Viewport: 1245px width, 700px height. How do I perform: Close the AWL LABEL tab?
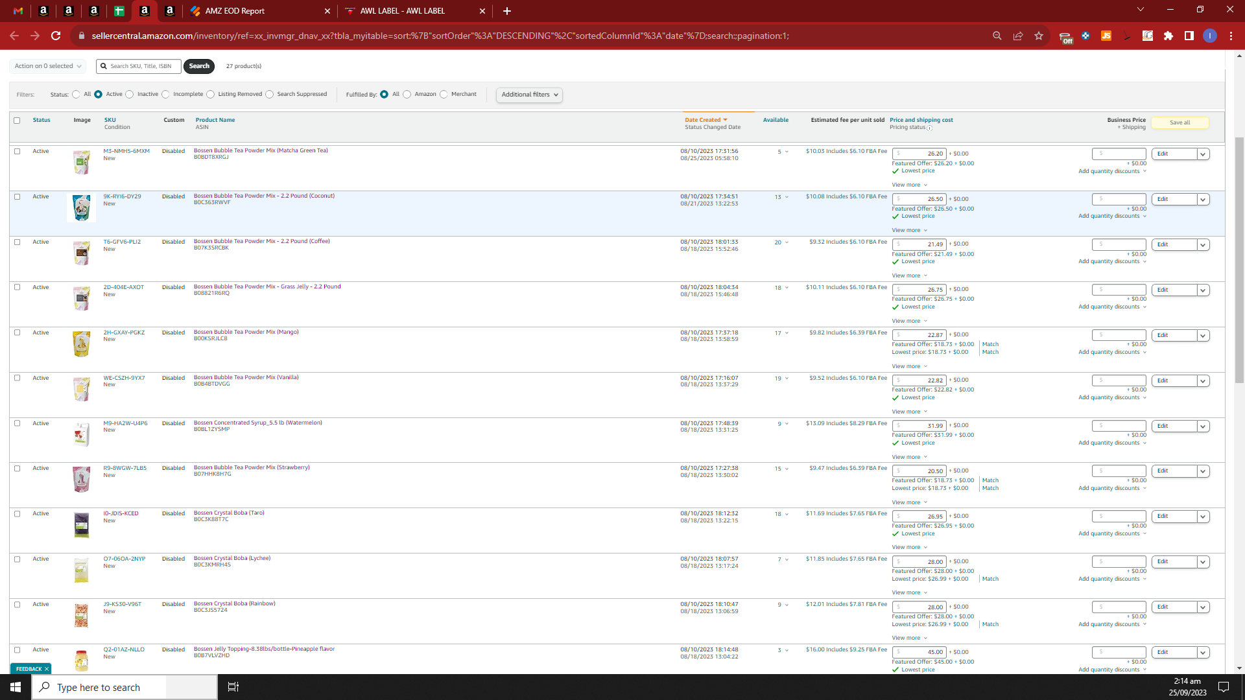482,11
